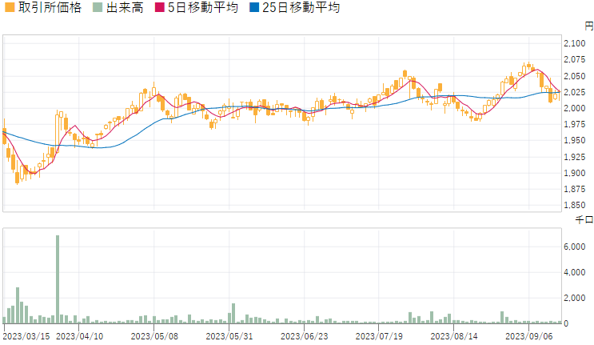Click the 2023/03/15 date label
Viewport: 594px width, 345px height.
[x=26, y=336]
